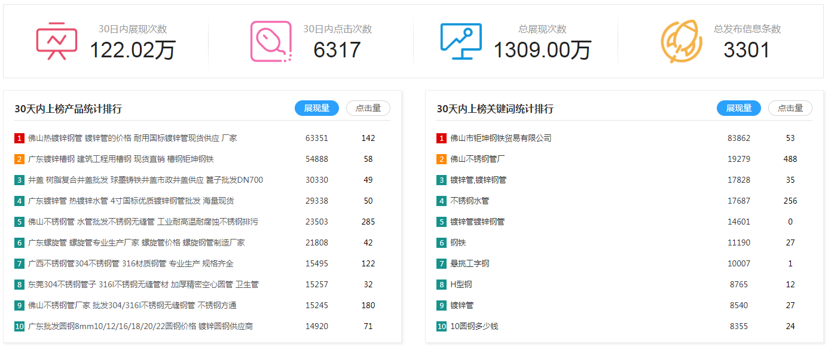Open product 佛山不锈钢管 水管批发不锈钢无缝管
The image size is (828, 347).
pos(143,222)
